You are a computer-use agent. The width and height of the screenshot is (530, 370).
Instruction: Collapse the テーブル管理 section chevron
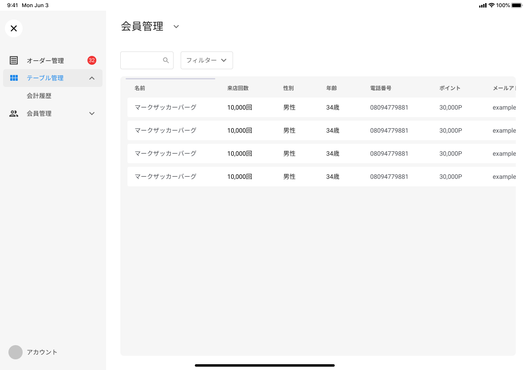coord(92,78)
